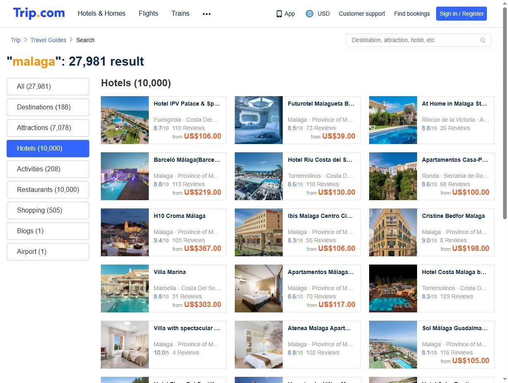Open Barceló Málaga hotel photo

tap(125, 176)
